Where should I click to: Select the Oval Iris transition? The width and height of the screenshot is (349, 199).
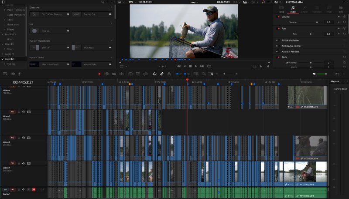(50, 31)
